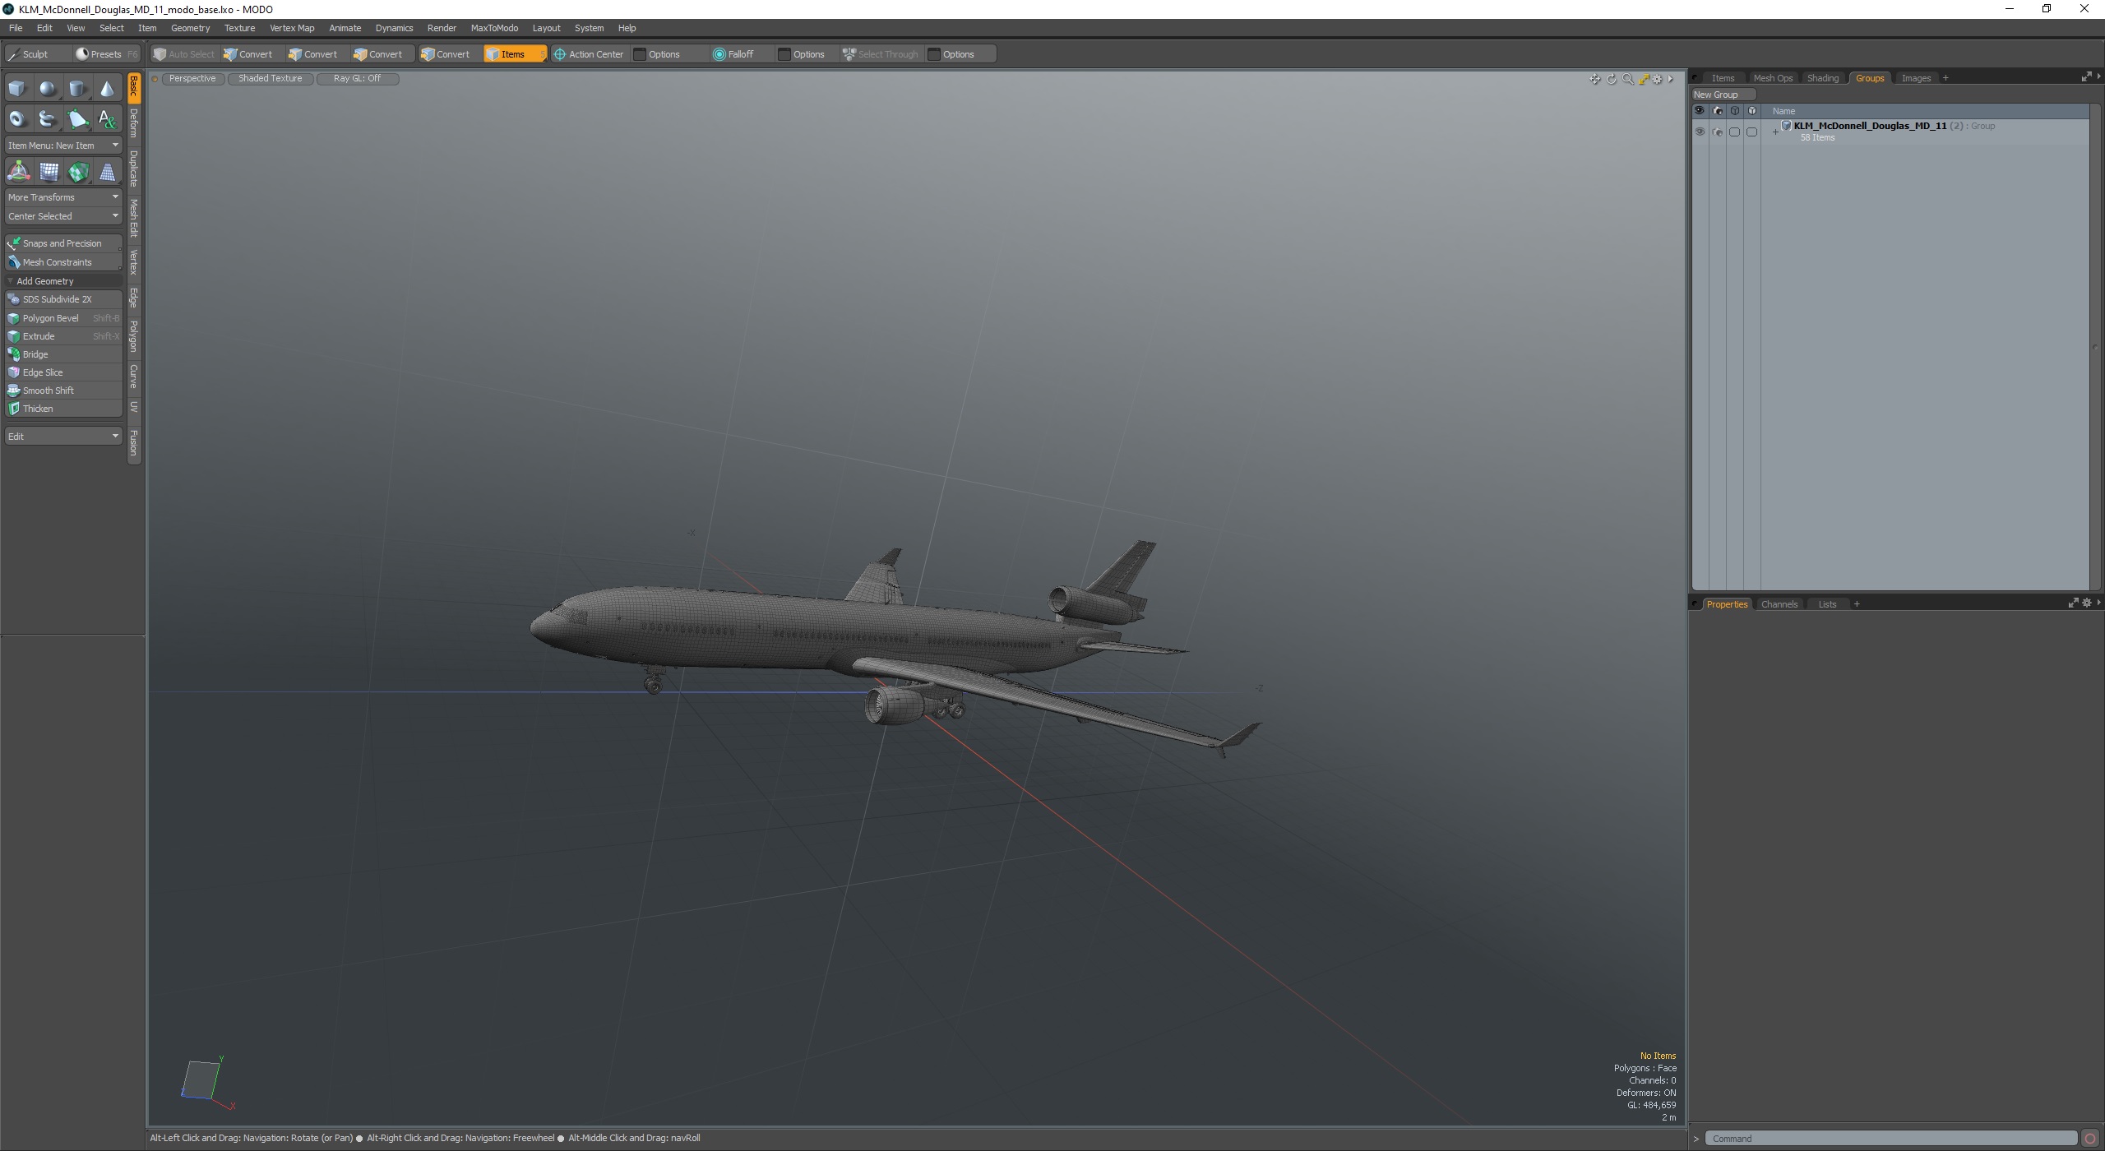Expand KLM_McDonnell_Douglas_MD_11 group tree
Screen dimensions: 2105x1151
coord(1775,132)
